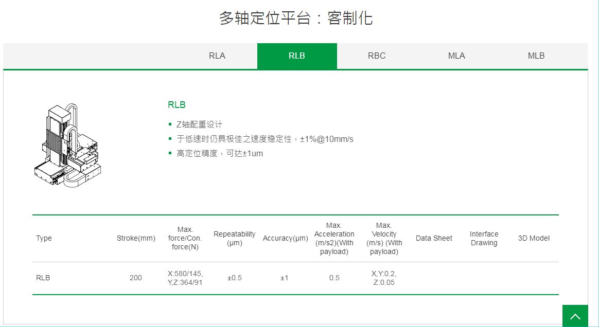
Task: Click the 多轴定位平台：客制化 page title
Action: click(x=296, y=18)
